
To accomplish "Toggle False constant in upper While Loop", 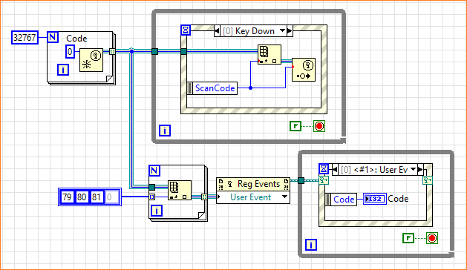I will tap(295, 126).
